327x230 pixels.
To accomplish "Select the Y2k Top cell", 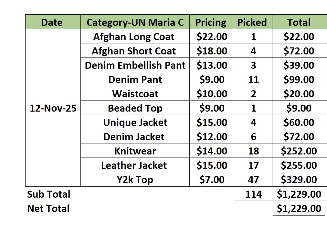I will click(x=135, y=179).
